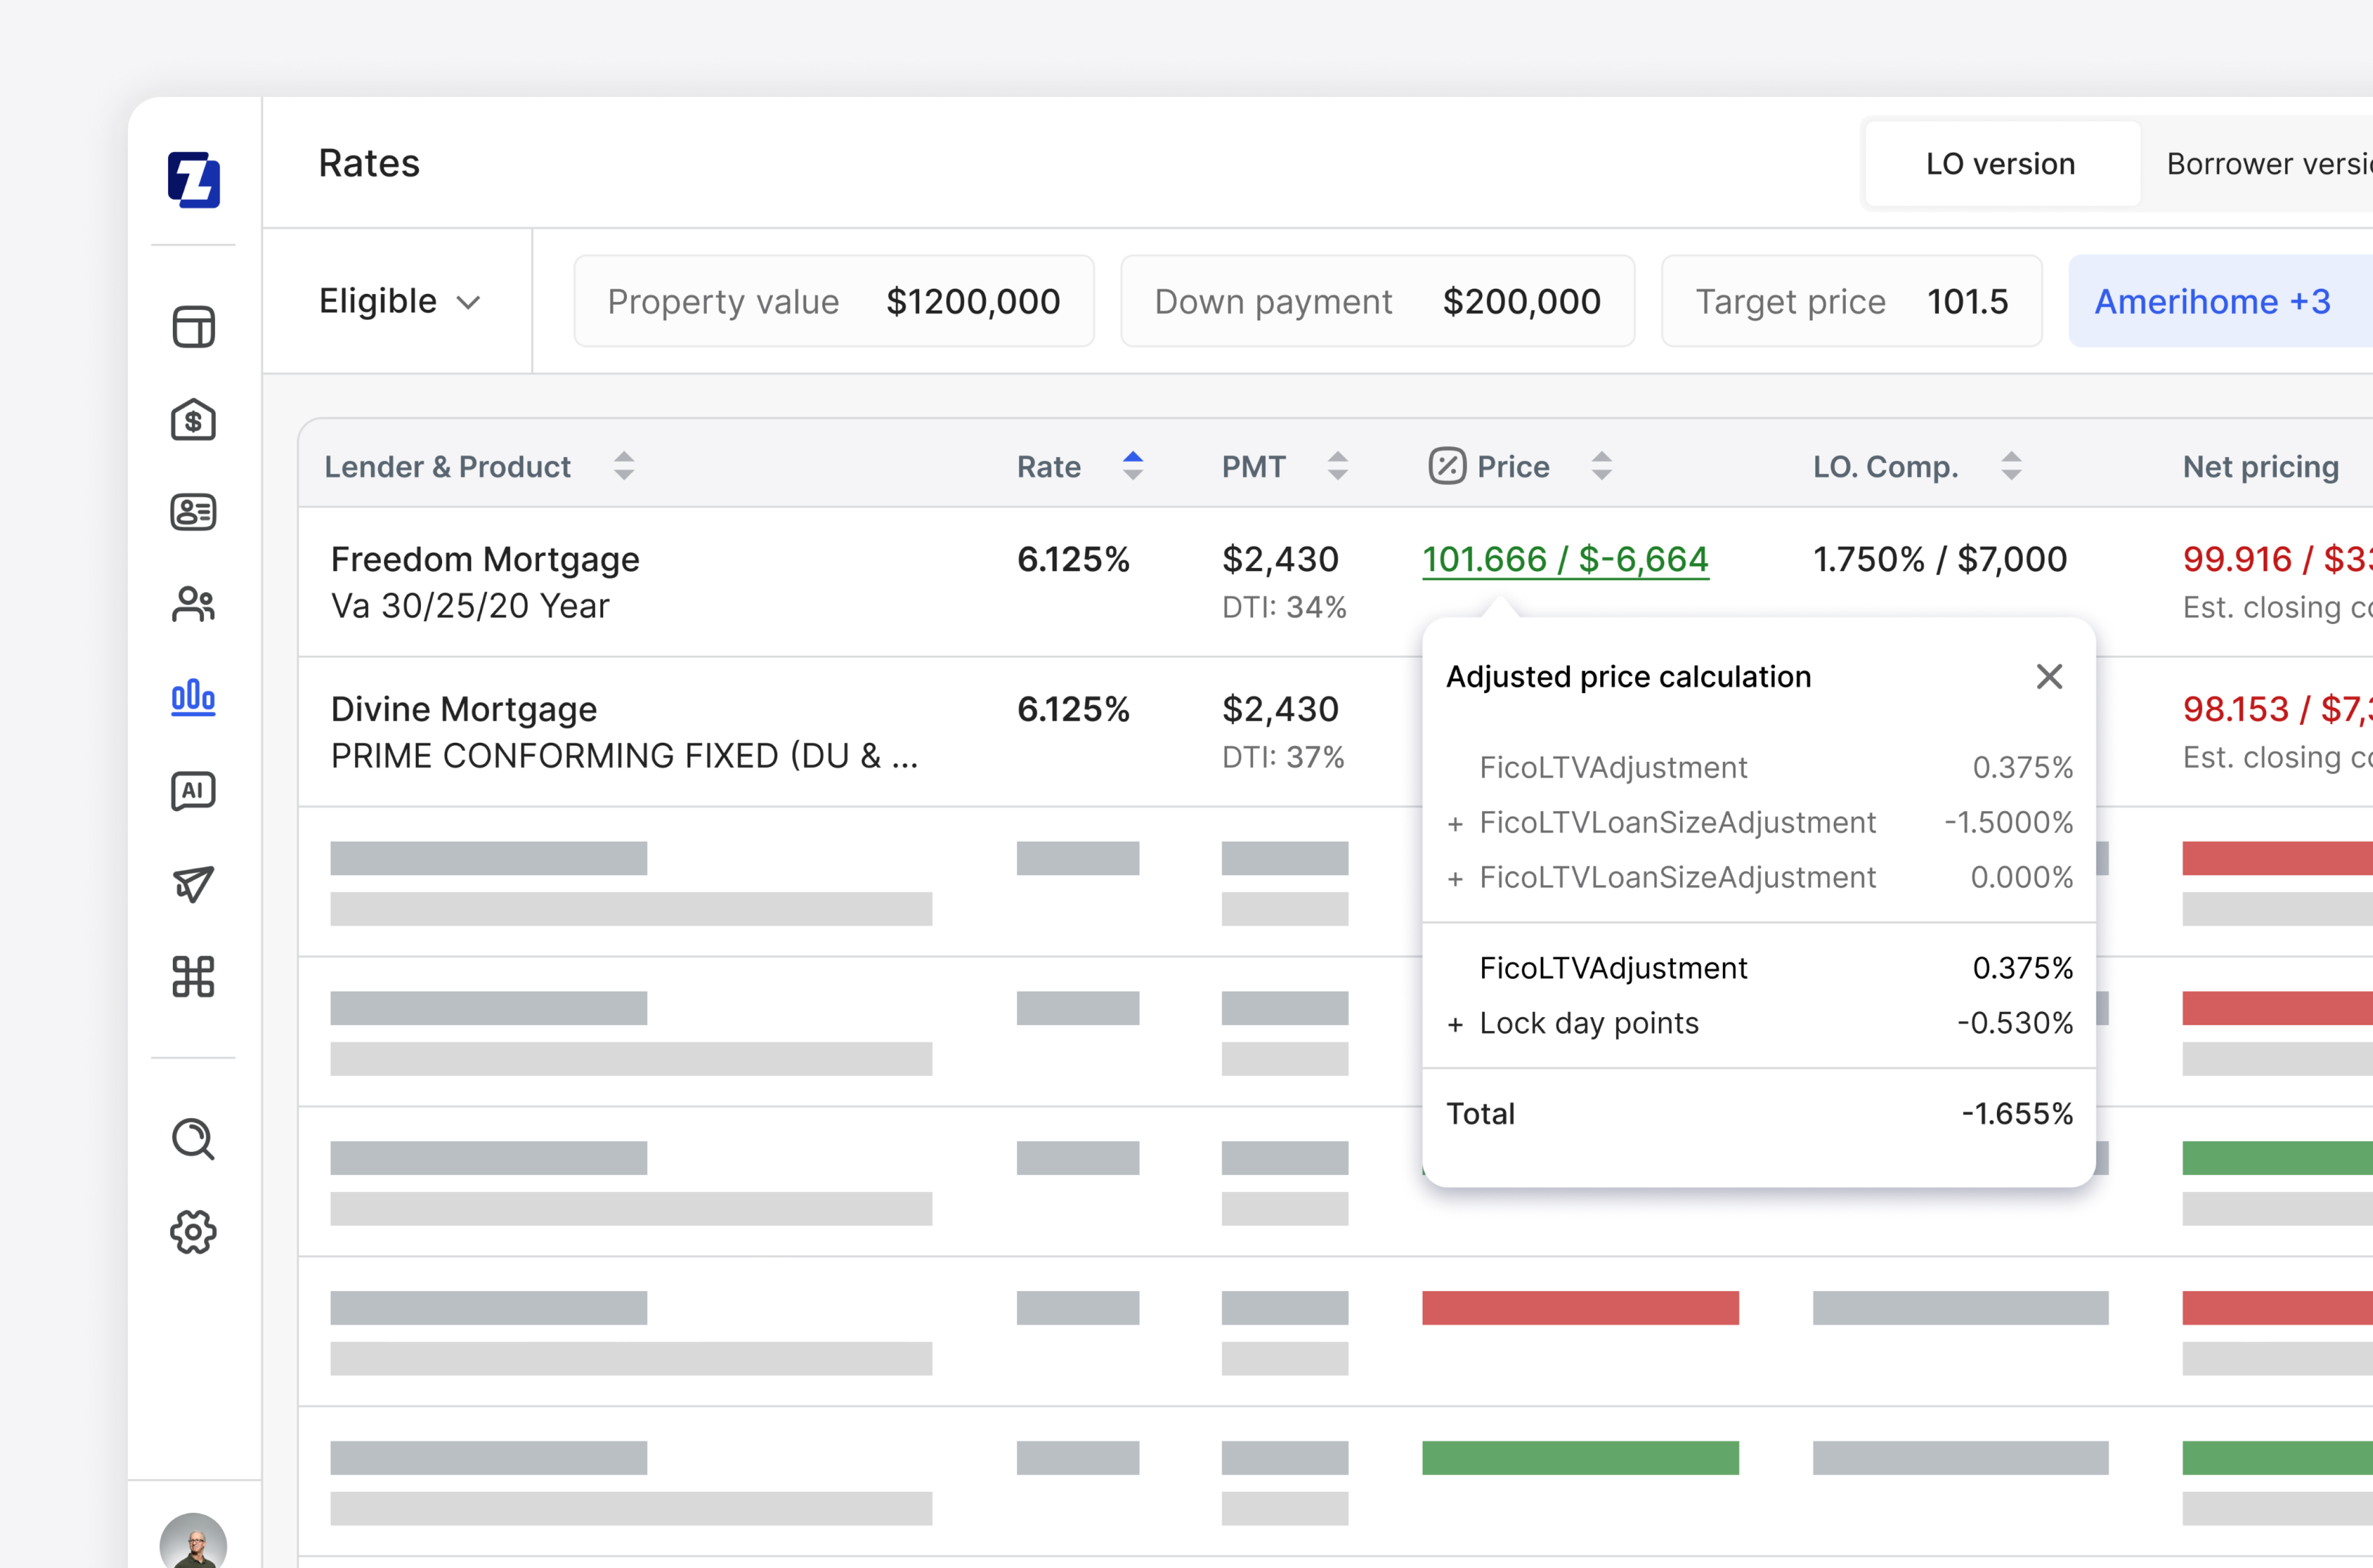Select the bar chart rates icon
Image resolution: width=2373 pixels, height=1568 pixels.
click(193, 697)
